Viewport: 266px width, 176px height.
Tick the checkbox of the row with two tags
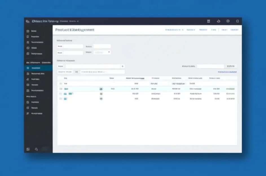[x=61, y=94]
